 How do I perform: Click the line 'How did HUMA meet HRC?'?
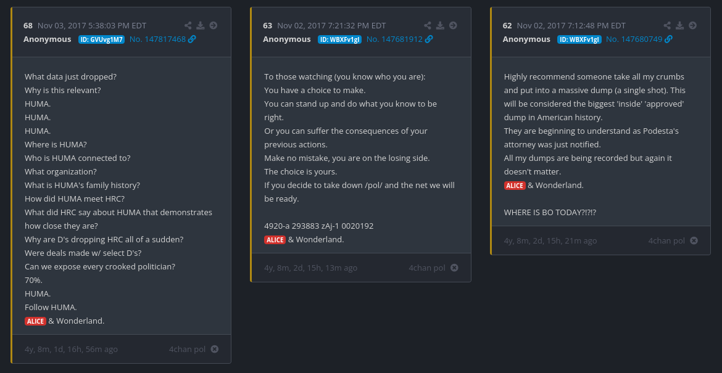tap(75, 199)
